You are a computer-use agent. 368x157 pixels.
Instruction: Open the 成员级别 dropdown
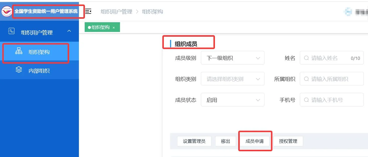(x=232, y=58)
